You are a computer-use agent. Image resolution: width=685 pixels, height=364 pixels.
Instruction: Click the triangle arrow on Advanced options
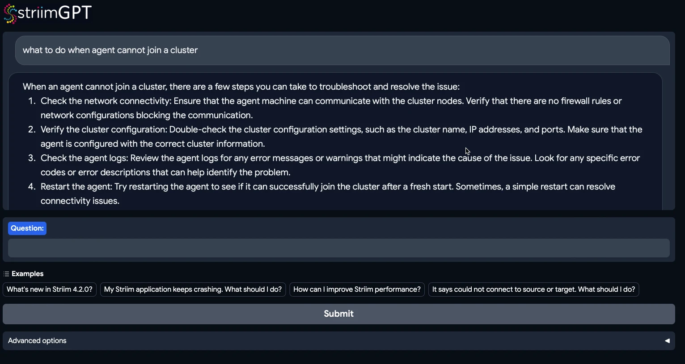tap(667, 341)
